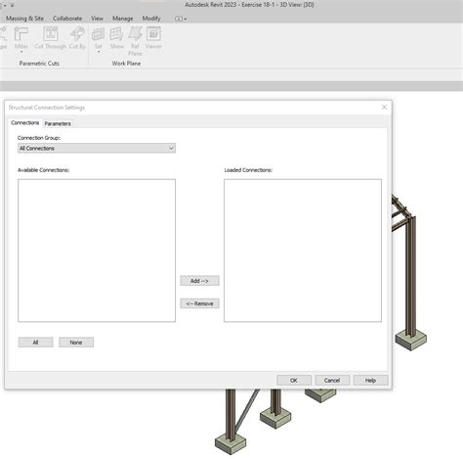The width and height of the screenshot is (463, 459).
Task: Confirm with the OK button
Action: point(294,380)
